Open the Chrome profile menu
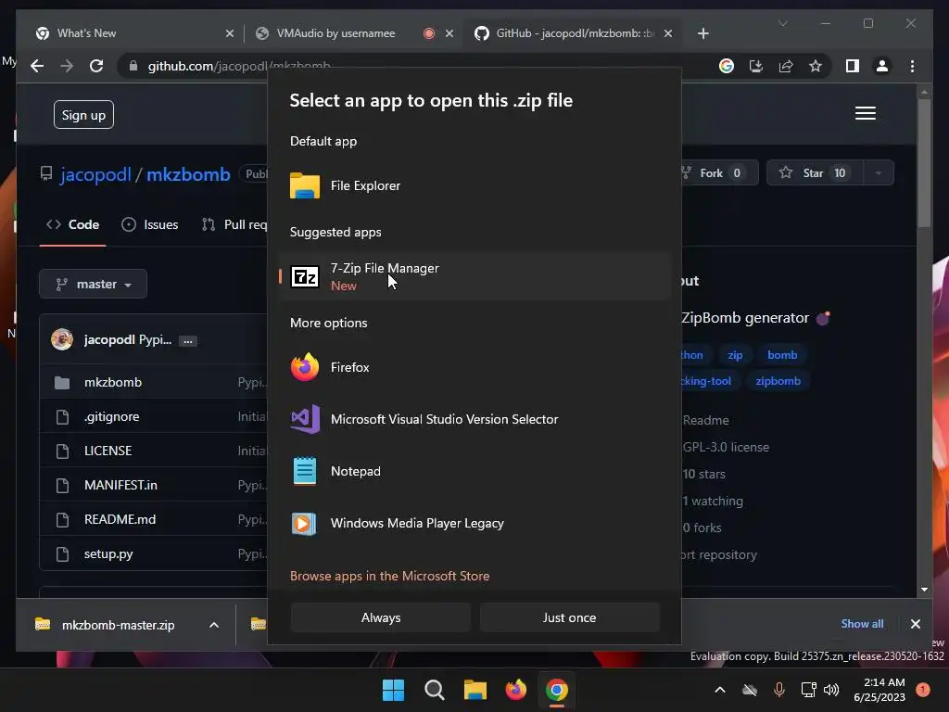The image size is (949, 712). click(x=882, y=66)
